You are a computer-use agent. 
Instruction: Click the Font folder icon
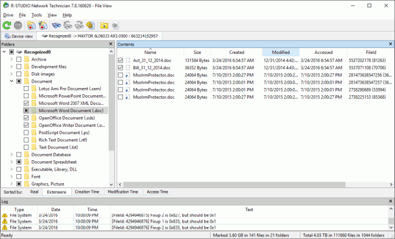27,177
